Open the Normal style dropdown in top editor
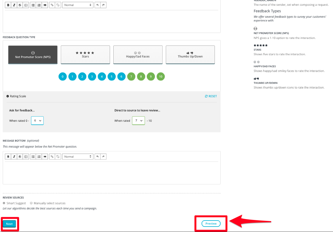 tap(78, 5)
